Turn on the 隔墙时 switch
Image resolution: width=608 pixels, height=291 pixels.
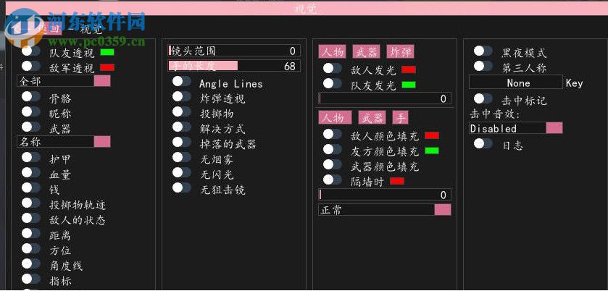pyautogui.click(x=333, y=180)
